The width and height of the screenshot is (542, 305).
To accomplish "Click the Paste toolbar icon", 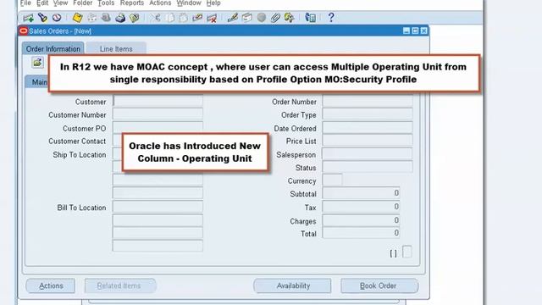I will coord(184,17).
